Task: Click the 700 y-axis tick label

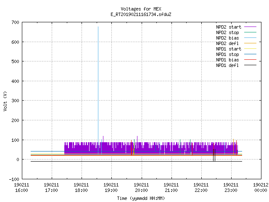Action: tap(15, 22)
